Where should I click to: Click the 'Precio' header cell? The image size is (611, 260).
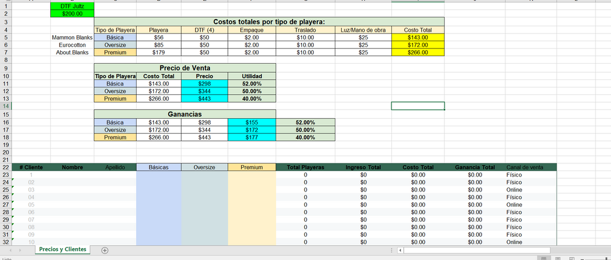click(205, 76)
